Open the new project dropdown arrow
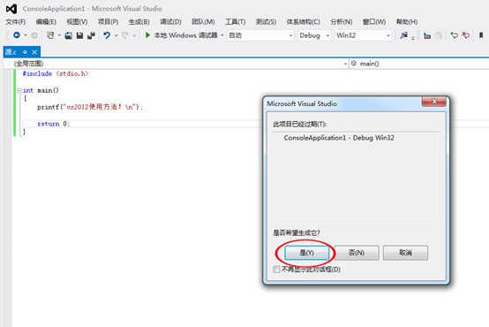Screen dimensions: 489x327 (x=59, y=35)
